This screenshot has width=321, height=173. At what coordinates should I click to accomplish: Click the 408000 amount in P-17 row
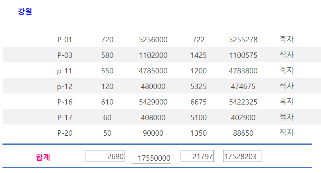tap(153, 118)
